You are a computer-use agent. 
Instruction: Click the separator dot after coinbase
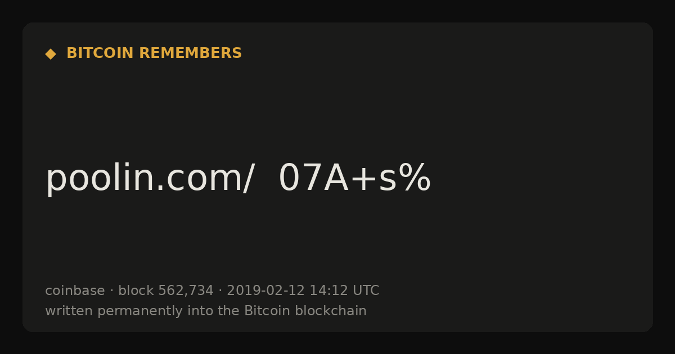pos(111,292)
